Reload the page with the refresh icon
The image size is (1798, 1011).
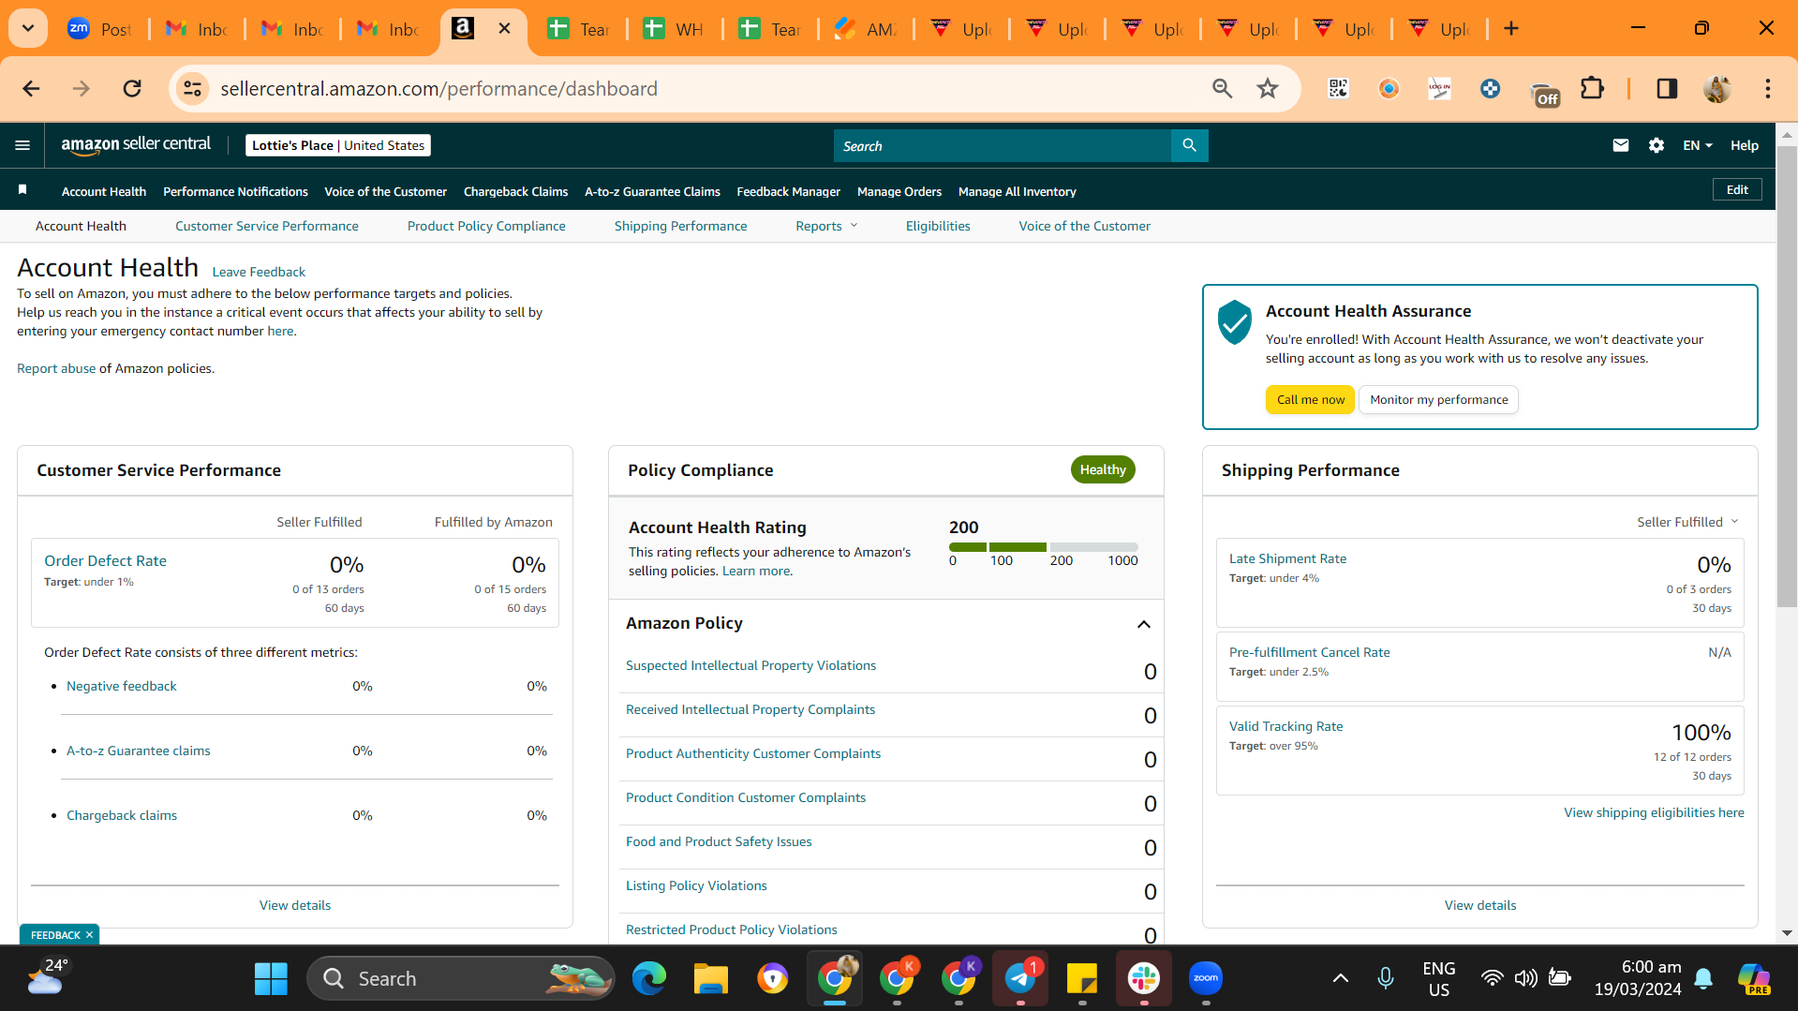click(132, 88)
